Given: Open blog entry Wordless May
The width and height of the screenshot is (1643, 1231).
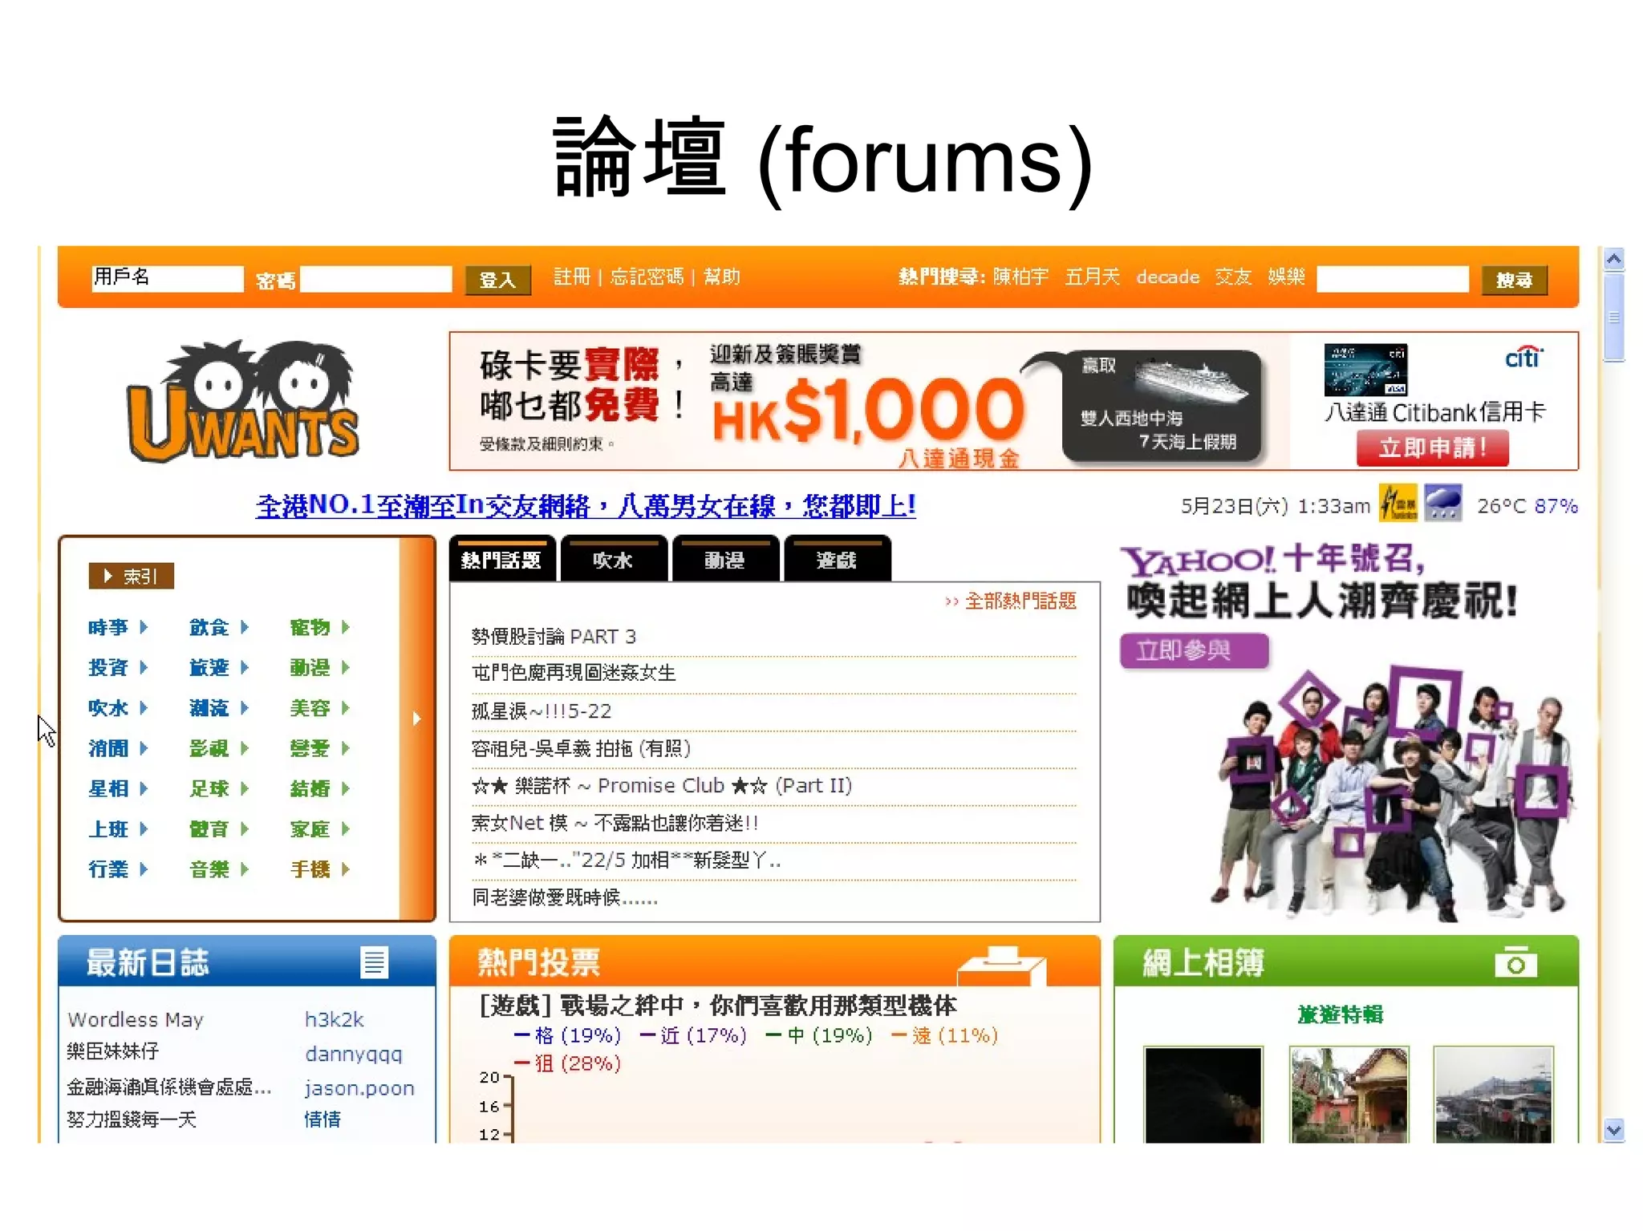Looking at the screenshot, I should coord(136,1019).
